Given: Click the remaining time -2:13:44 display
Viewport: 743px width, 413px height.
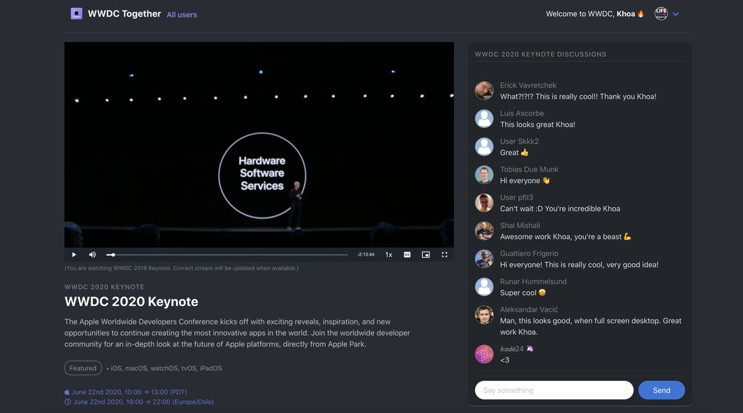Looking at the screenshot, I should 366,254.
